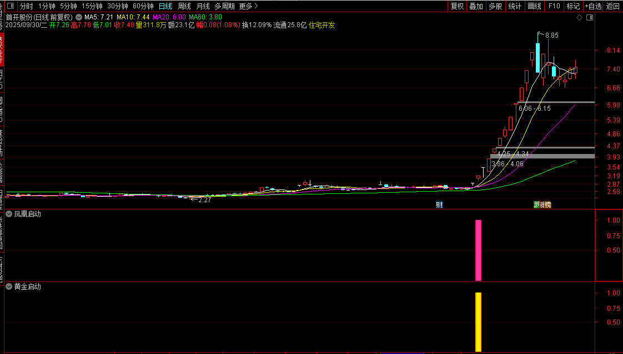Toggle right side panel icon in chart

pos(590,17)
